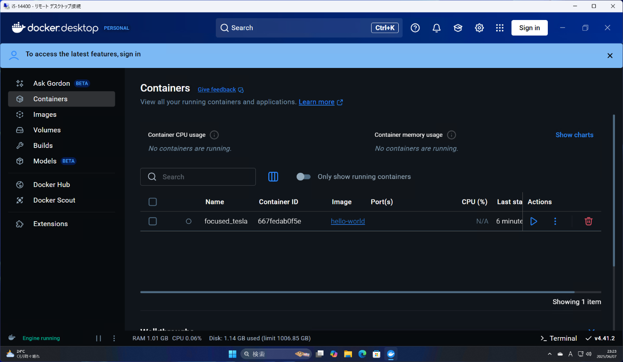
Task: Click the focused_tesla status circle
Action: (x=189, y=221)
